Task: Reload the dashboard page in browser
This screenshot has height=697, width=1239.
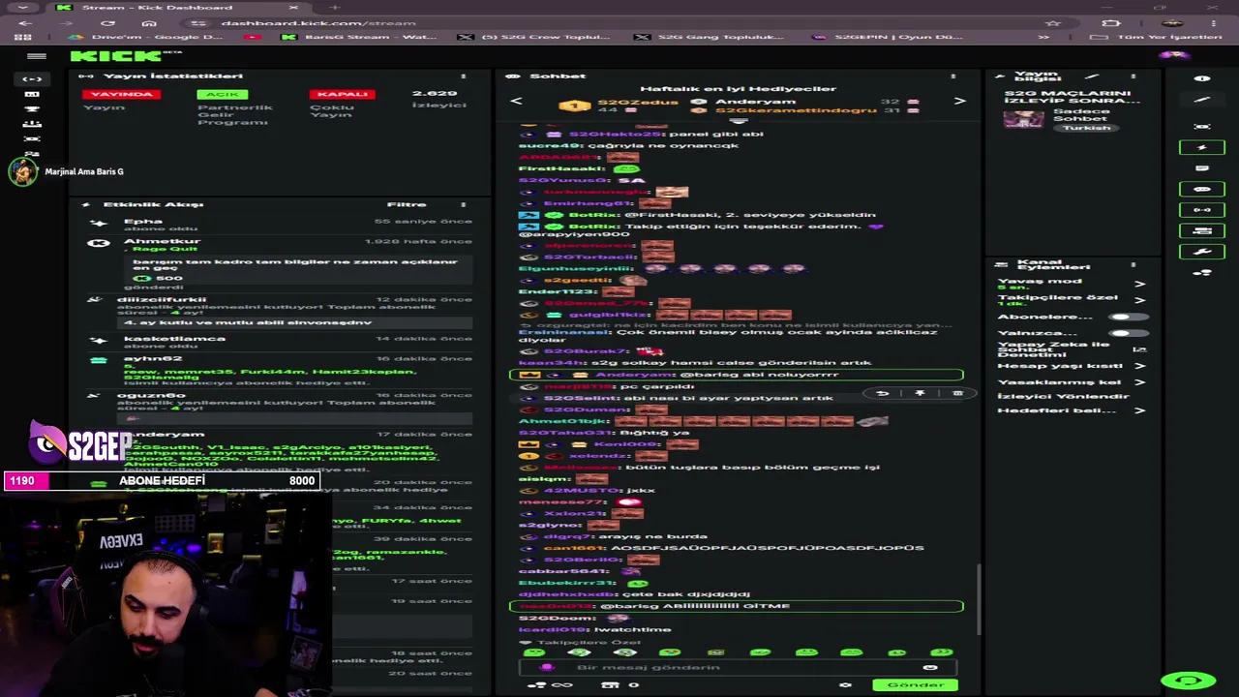Action: click(x=107, y=23)
